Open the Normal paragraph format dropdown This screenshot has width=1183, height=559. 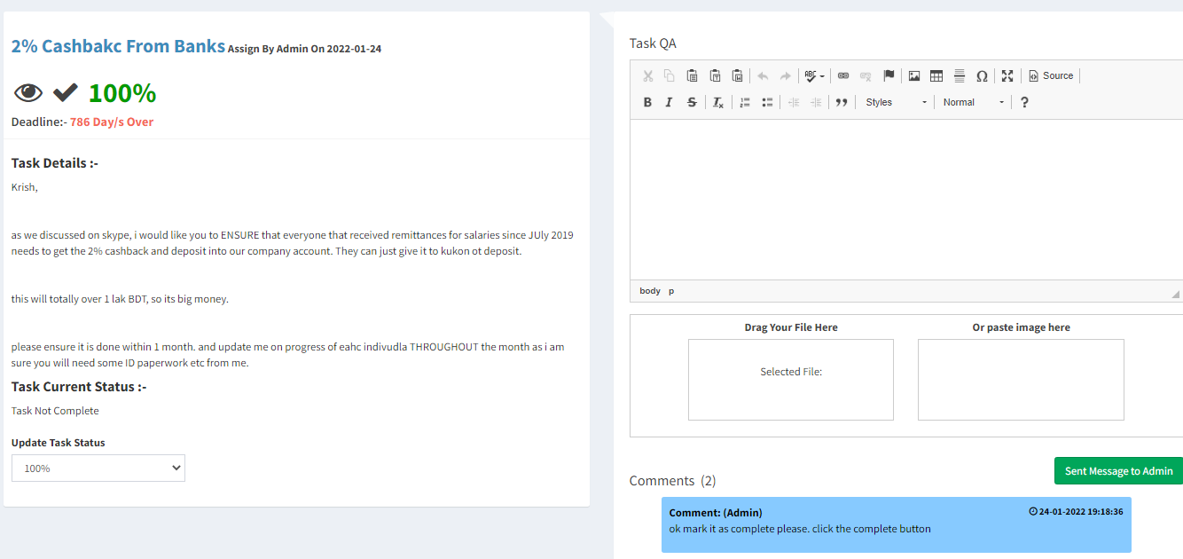click(x=973, y=102)
